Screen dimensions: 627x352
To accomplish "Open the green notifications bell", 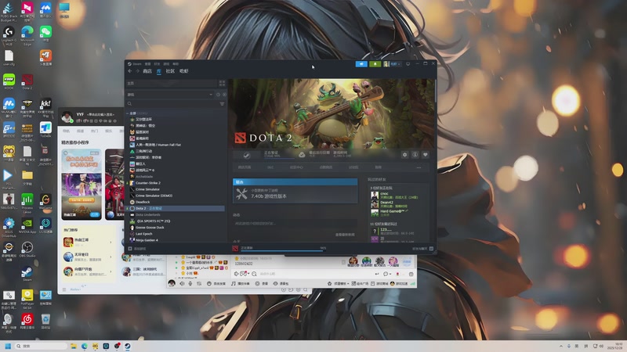I will pyautogui.click(x=375, y=64).
